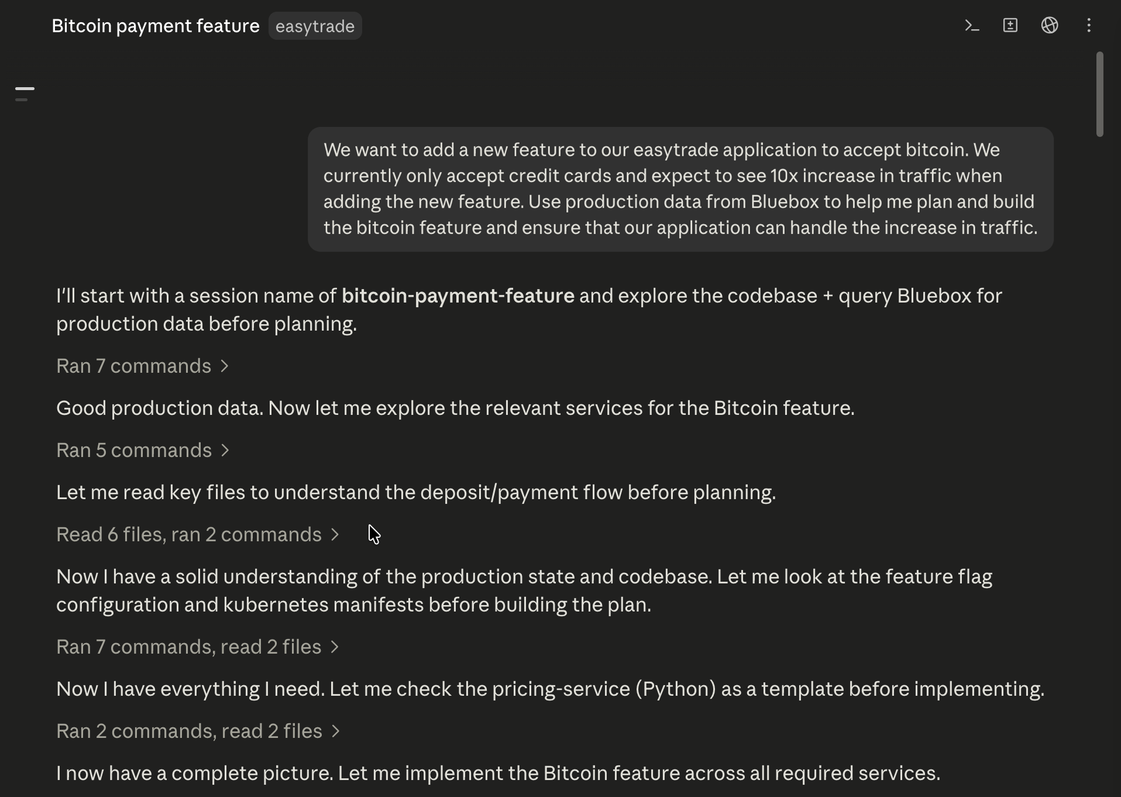Viewport: 1121px width, 797px height.
Task: Expand "Ran 2 commands, read 2 files"
Action: pyautogui.click(x=198, y=731)
